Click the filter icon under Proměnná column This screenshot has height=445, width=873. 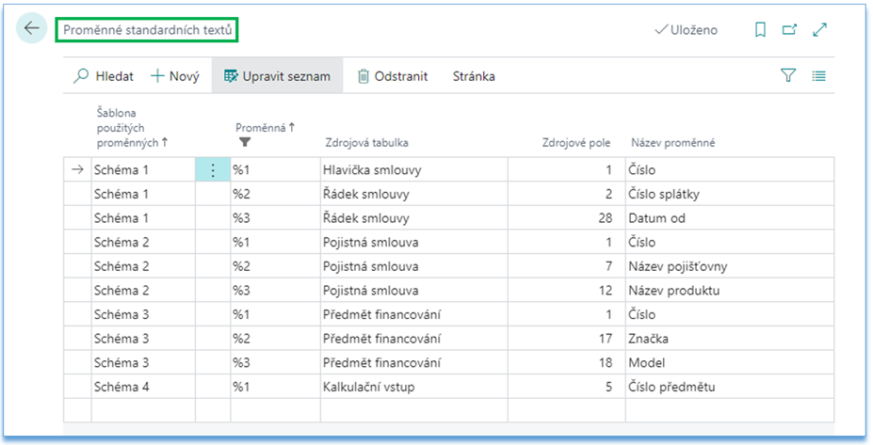245,142
